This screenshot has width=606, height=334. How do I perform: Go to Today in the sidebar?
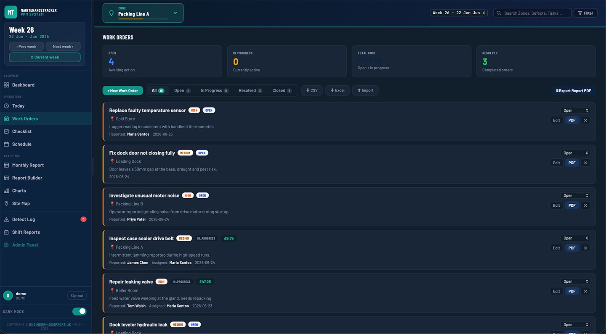46,106
